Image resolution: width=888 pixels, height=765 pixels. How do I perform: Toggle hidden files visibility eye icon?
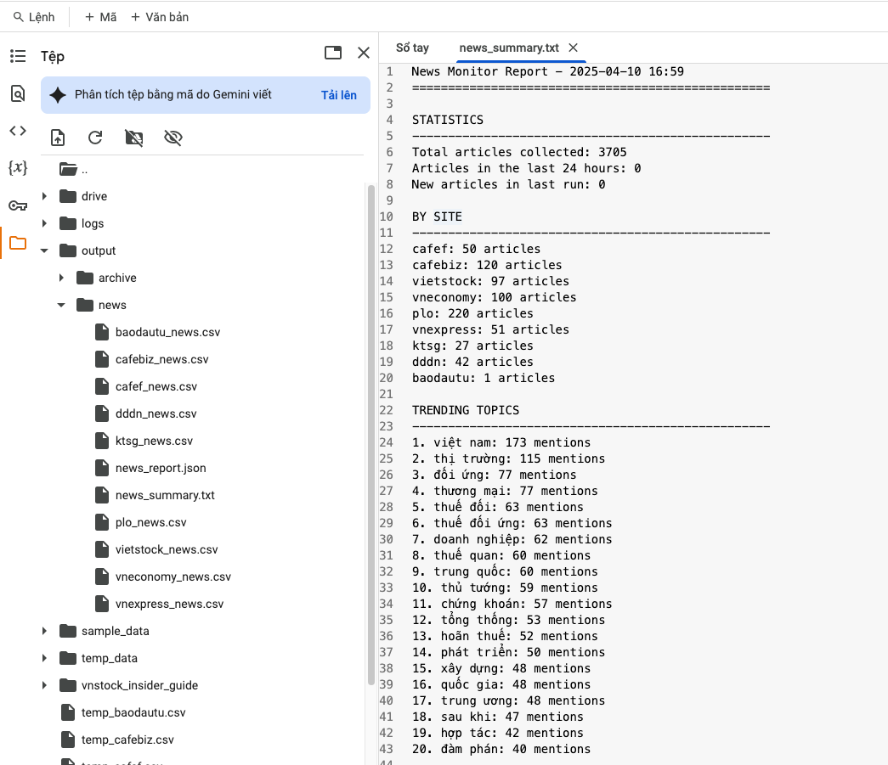tap(173, 138)
